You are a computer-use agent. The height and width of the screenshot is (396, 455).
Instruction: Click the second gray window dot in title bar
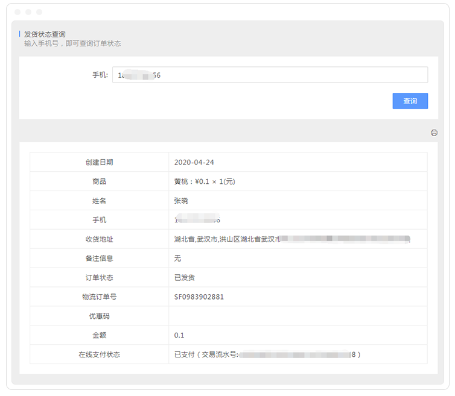point(28,12)
